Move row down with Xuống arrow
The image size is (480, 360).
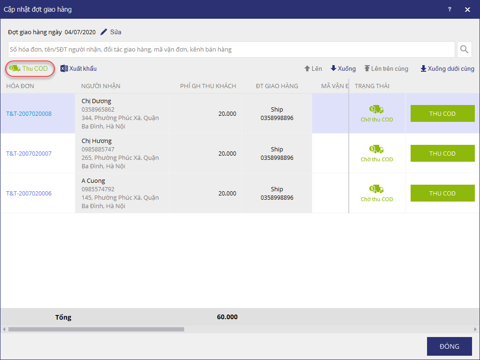(343, 68)
